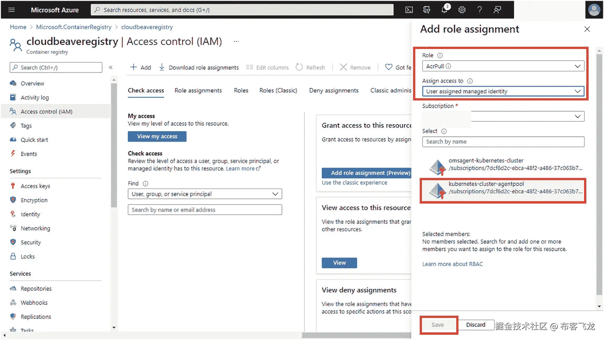Open Tags in the sidebar
This screenshot has width=604, height=340.
click(26, 126)
